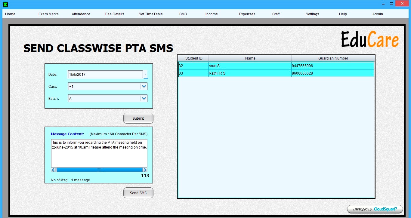Screen dimensions: 411x218
Task: Expand the Date picker dropdown arrow
Action: pyautogui.click(x=146, y=74)
